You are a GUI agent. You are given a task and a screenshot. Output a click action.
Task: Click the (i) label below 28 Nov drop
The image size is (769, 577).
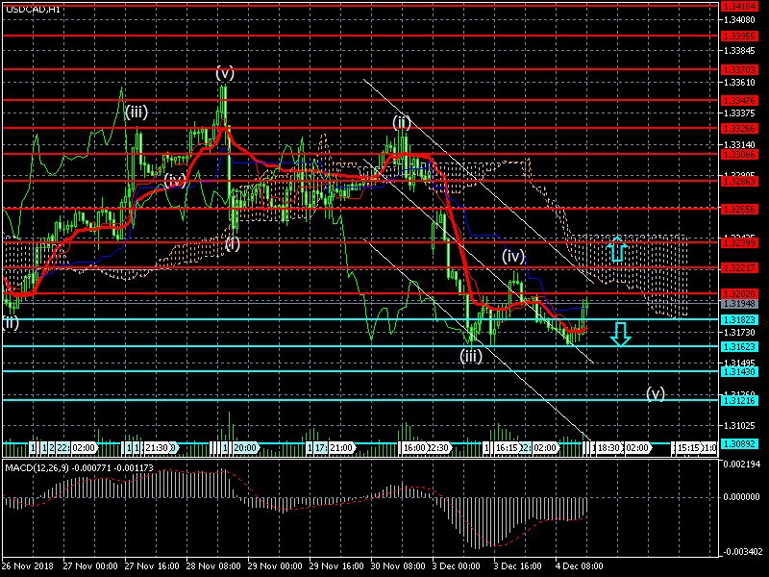(x=233, y=244)
